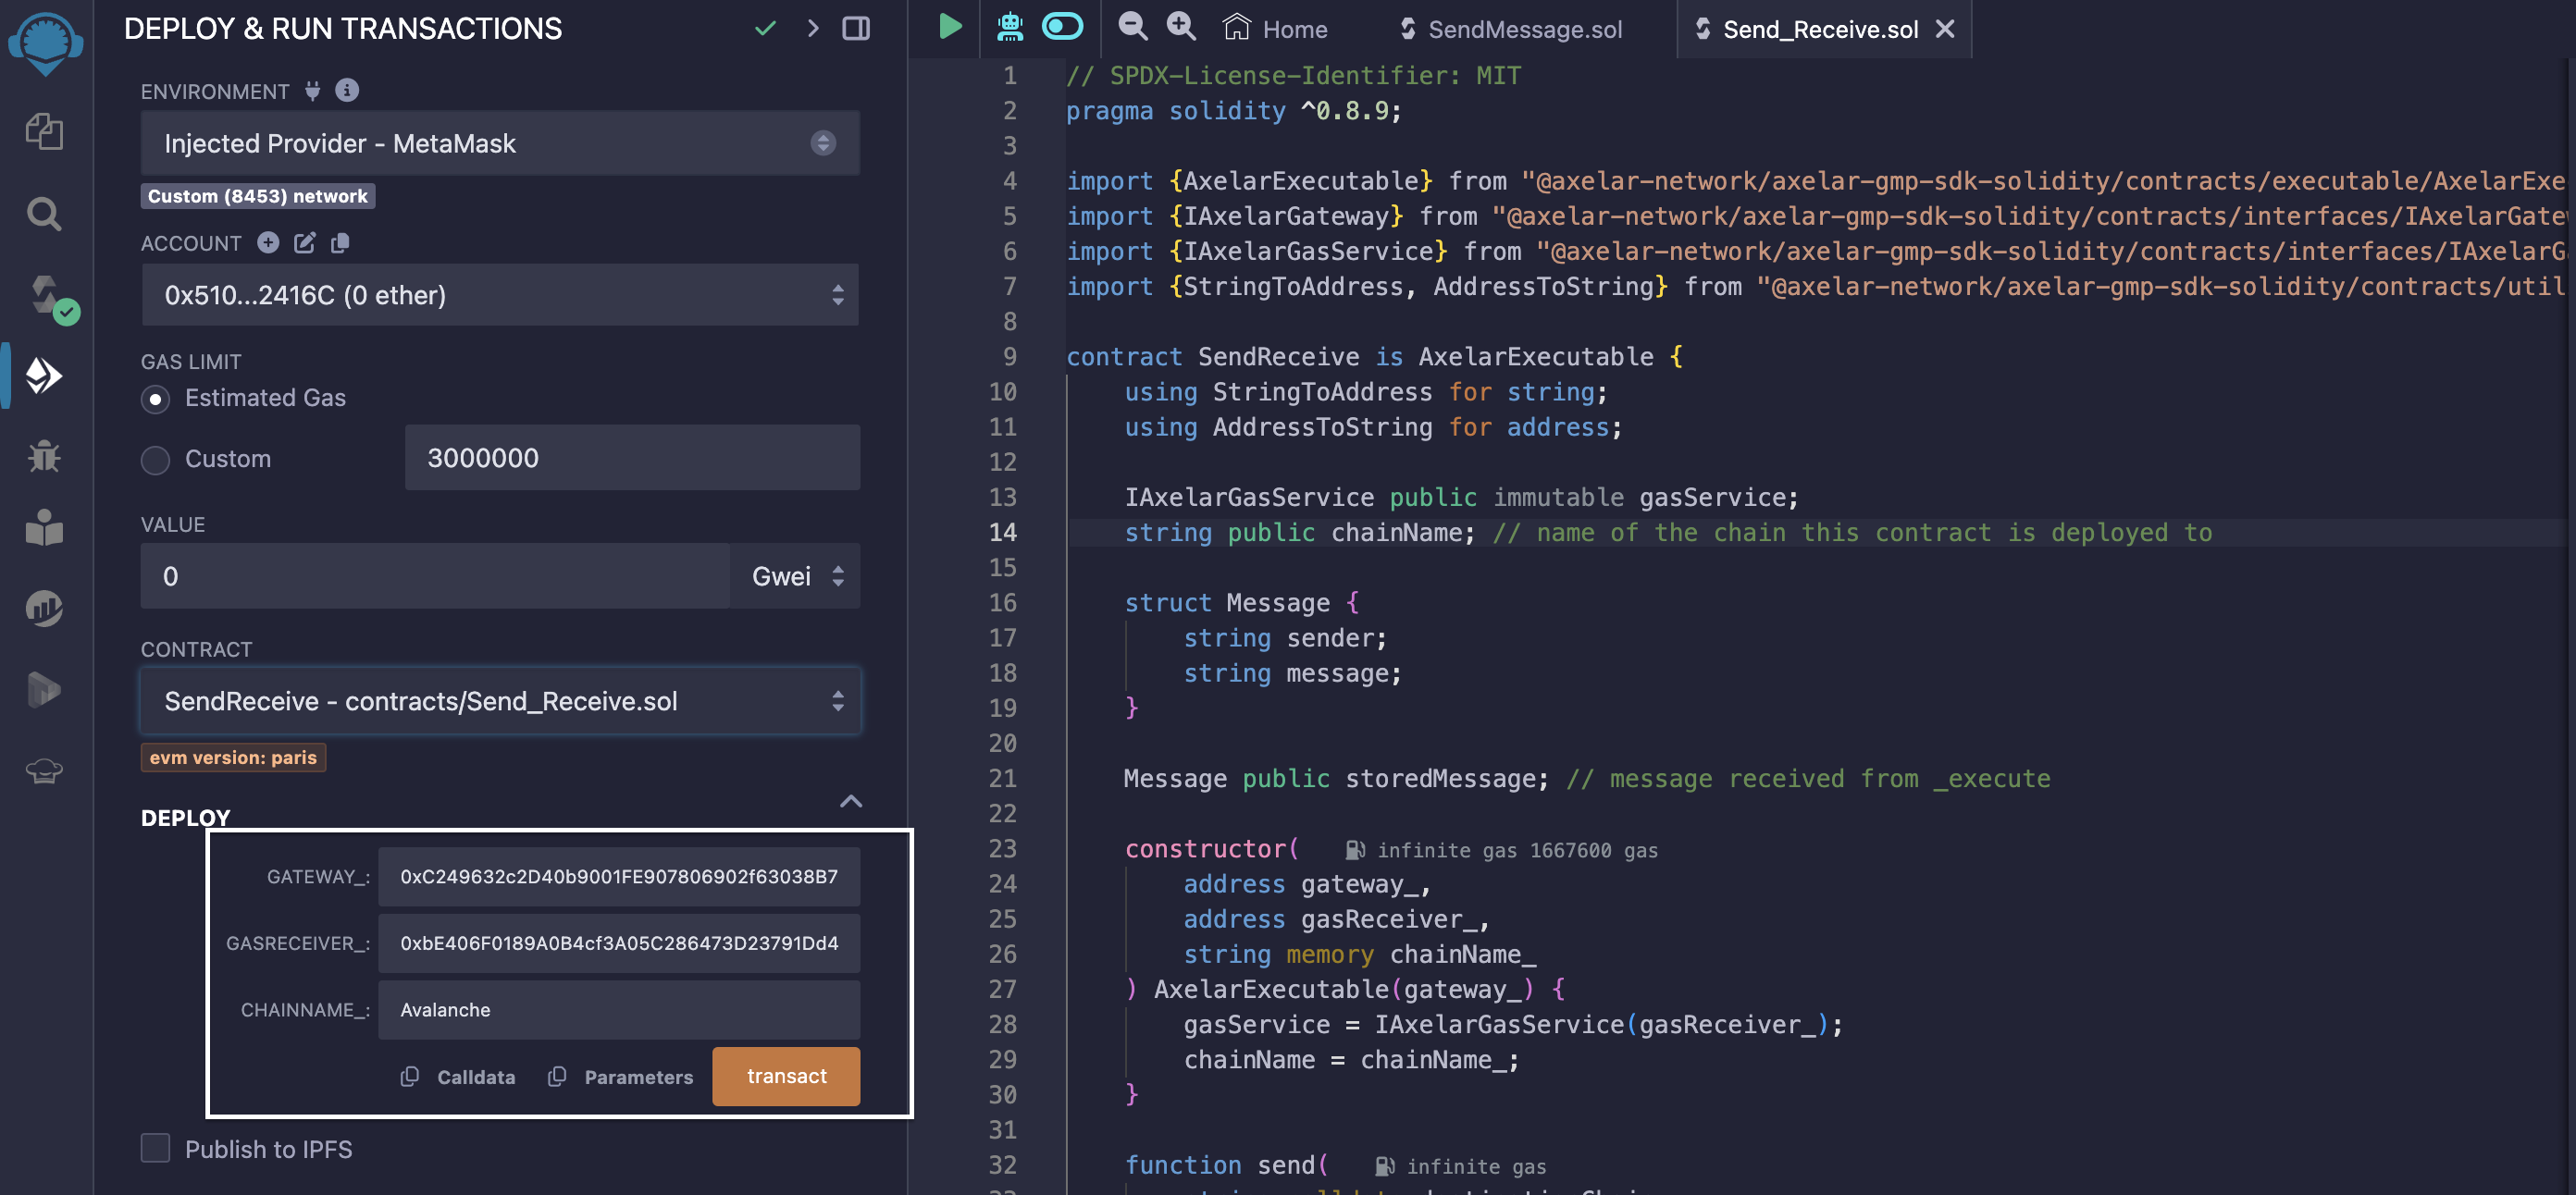The width and height of the screenshot is (2576, 1195).
Task: Copy account address to clipboard
Action: 341,242
